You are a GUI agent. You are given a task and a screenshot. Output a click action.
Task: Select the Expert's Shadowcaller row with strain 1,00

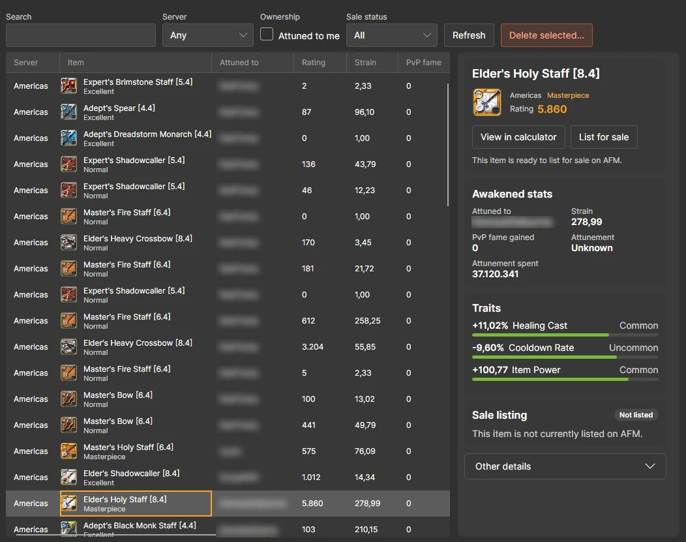pos(228,295)
